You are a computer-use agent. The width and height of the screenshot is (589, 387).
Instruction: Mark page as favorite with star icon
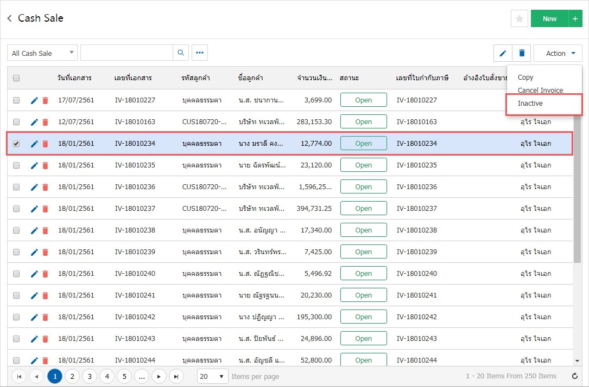click(520, 18)
